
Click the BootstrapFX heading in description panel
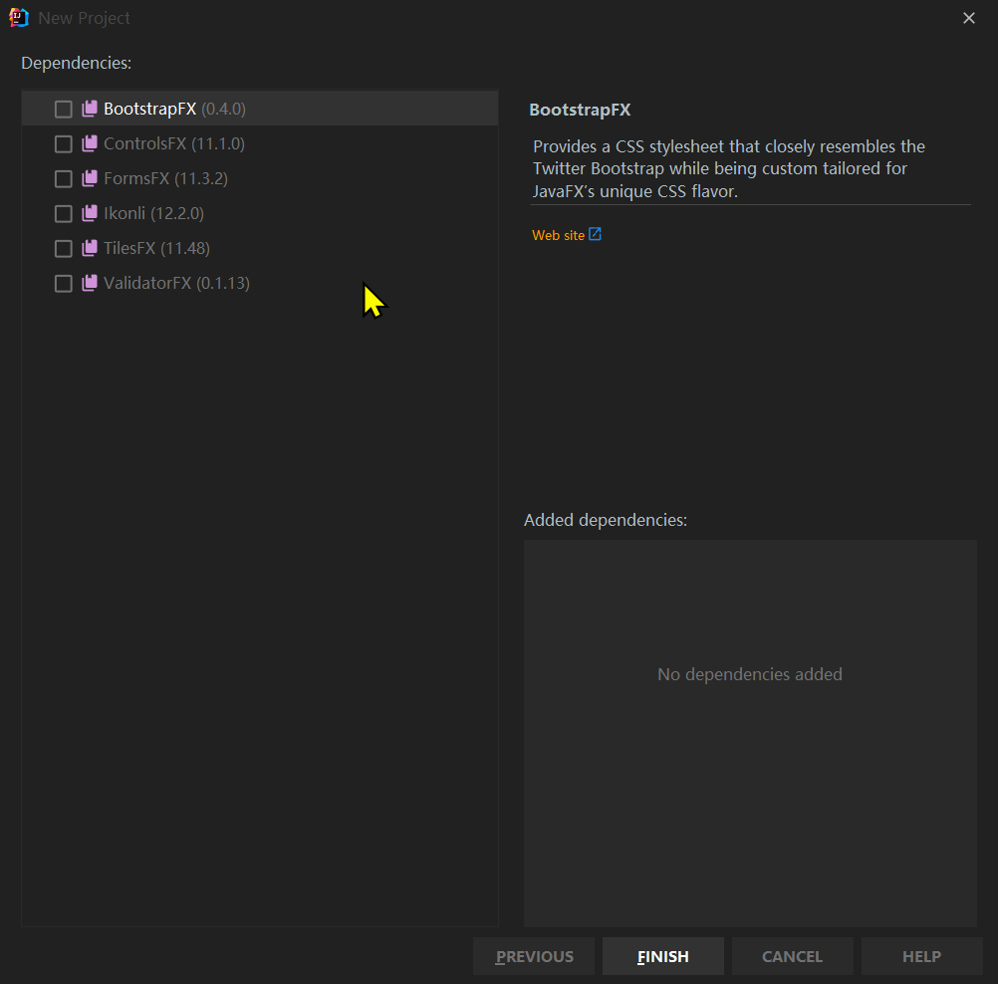[580, 110]
